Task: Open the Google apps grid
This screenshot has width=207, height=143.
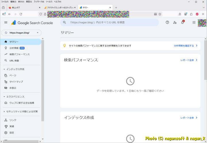Action: point(194,22)
